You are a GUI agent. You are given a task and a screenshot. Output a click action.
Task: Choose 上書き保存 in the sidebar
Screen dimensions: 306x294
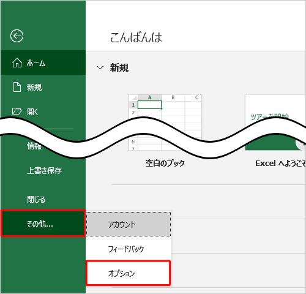pyautogui.click(x=43, y=170)
